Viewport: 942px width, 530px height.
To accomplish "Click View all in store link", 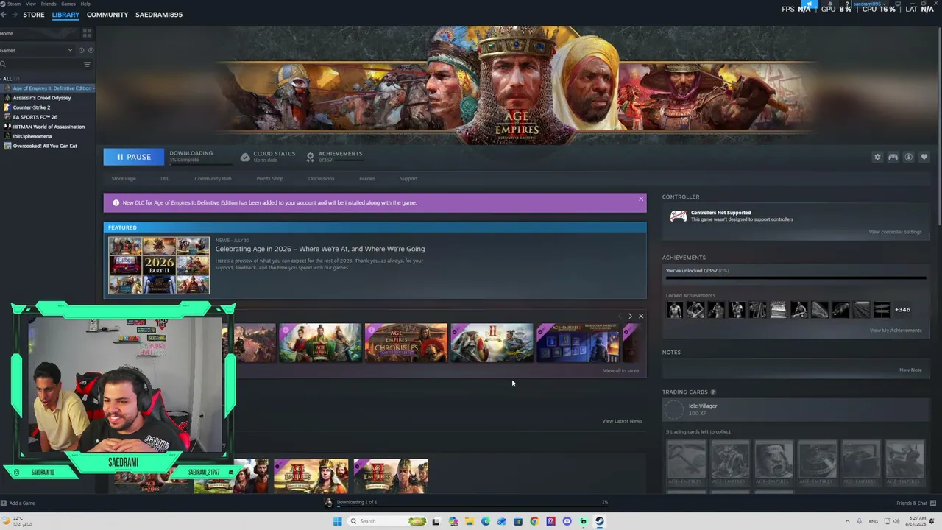I will [621, 371].
